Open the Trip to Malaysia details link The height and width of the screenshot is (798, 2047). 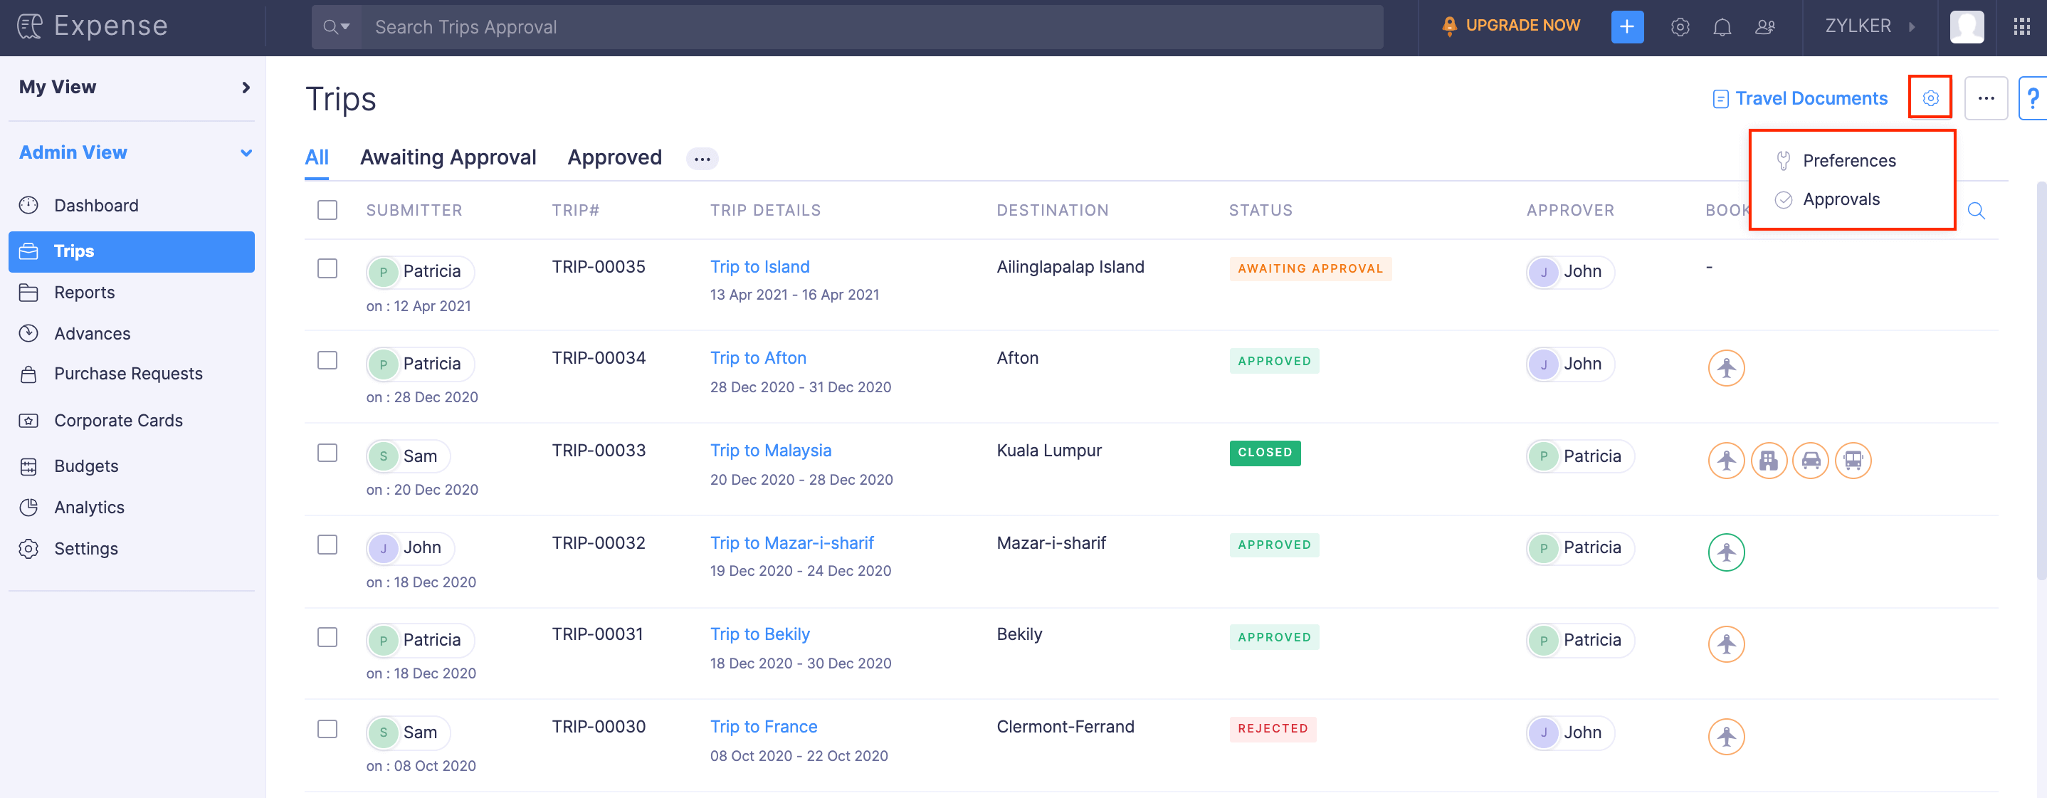pyautogui.click(x=770, y=450)
